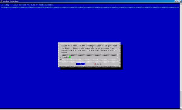Viewport: 182px width, 110px height.
Task: Minimize the terminal window
Action: (x=176, y=1)
